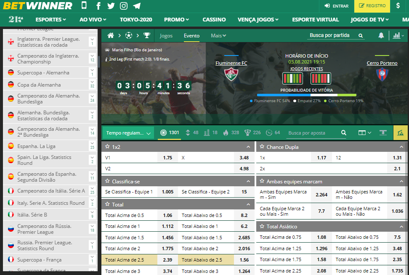The height and width of the screenshot is (275, 409).
Task: Click the Fluminense FC crest
Action: [x=231, y=74]
